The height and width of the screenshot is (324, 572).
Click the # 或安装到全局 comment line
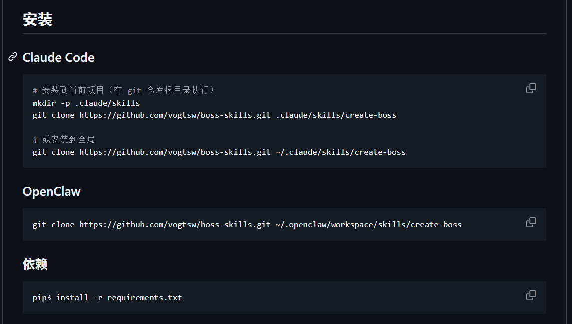(x=63, y=139)
